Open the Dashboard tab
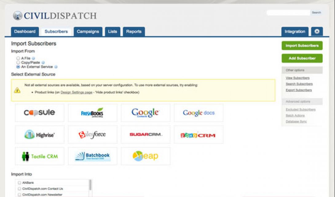This screenshot has height=197, width=335. point(25,31)
